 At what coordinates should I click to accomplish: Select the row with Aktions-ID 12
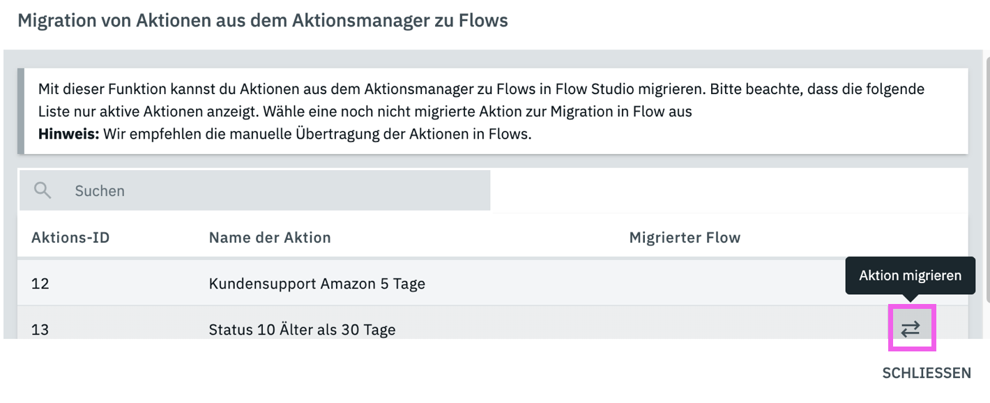pyautogui.click(x=40, y=284)
